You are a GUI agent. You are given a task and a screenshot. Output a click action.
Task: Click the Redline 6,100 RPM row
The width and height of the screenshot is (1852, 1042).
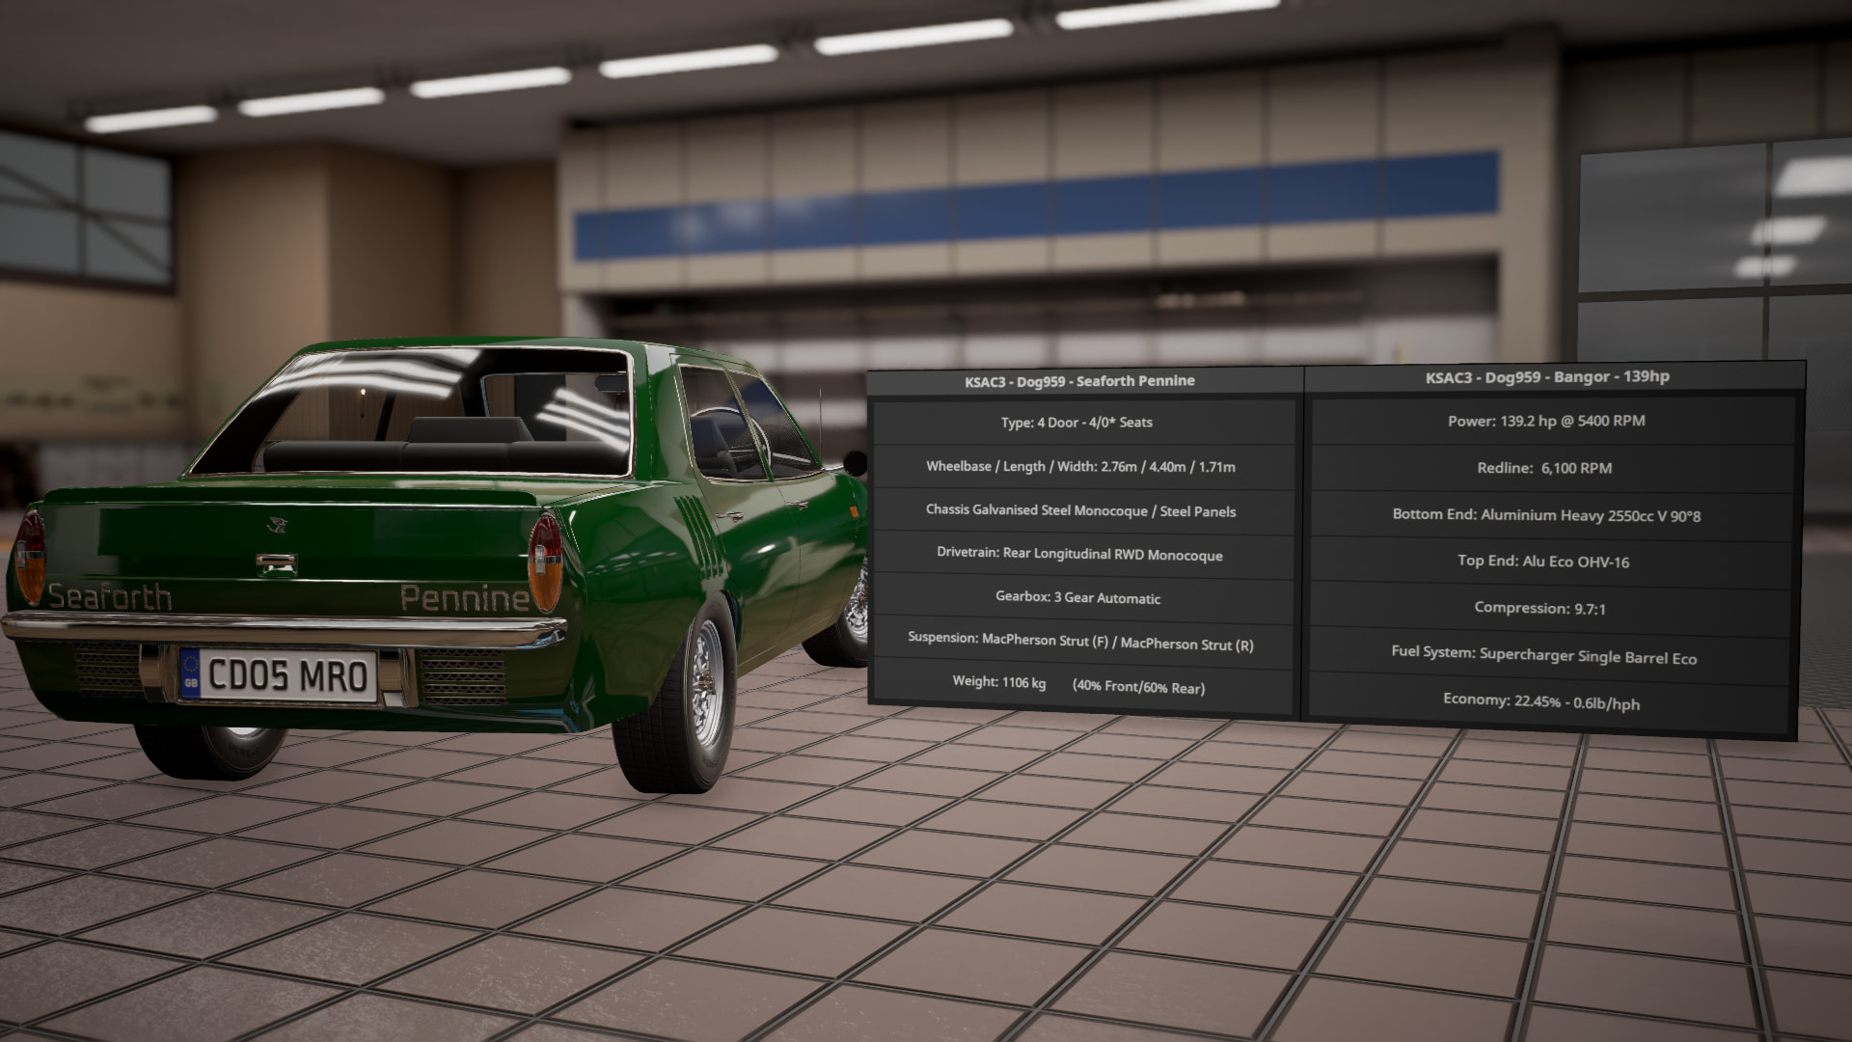click(x=1545, y=468)
